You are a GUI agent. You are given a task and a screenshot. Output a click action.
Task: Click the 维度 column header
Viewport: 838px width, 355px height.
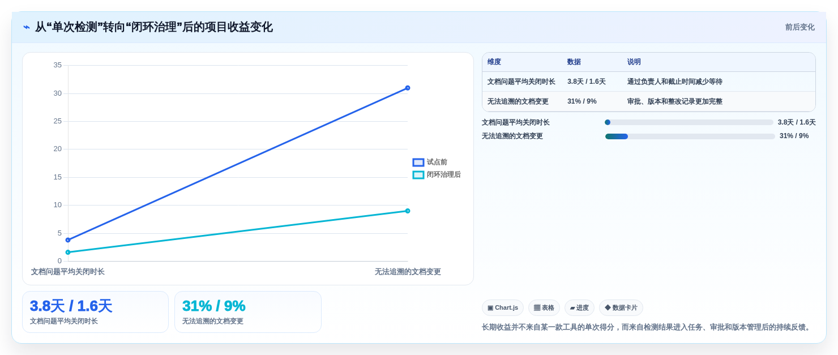tap(494, 62)
